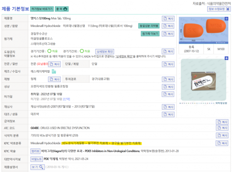
Task: Copy the 전문 (오남용) classification value
Action: (54, 64)
